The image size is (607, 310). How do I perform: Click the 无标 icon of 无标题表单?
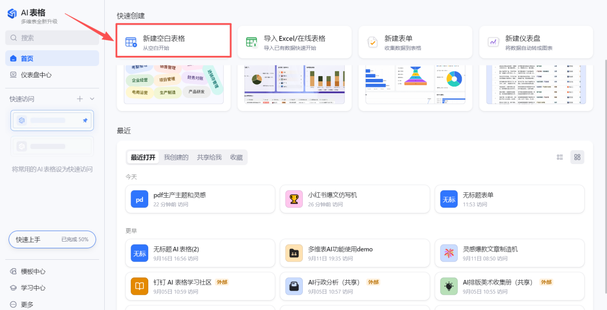pos(449,199)
